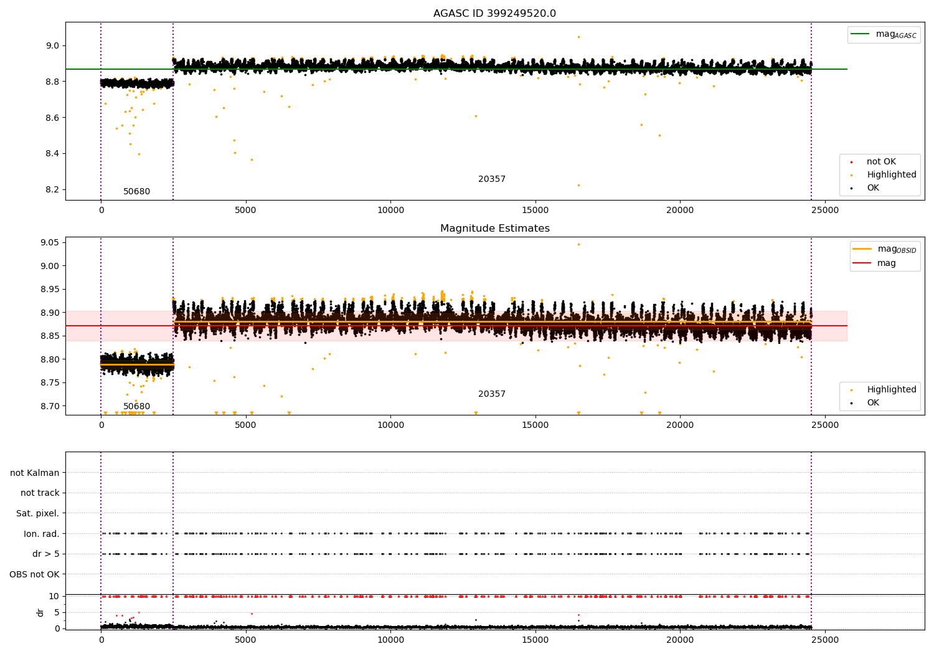This screenshot has height=654, width=934.
Task: Click the '8.85' y-tick in the middle plot
Action: (50, 336)
